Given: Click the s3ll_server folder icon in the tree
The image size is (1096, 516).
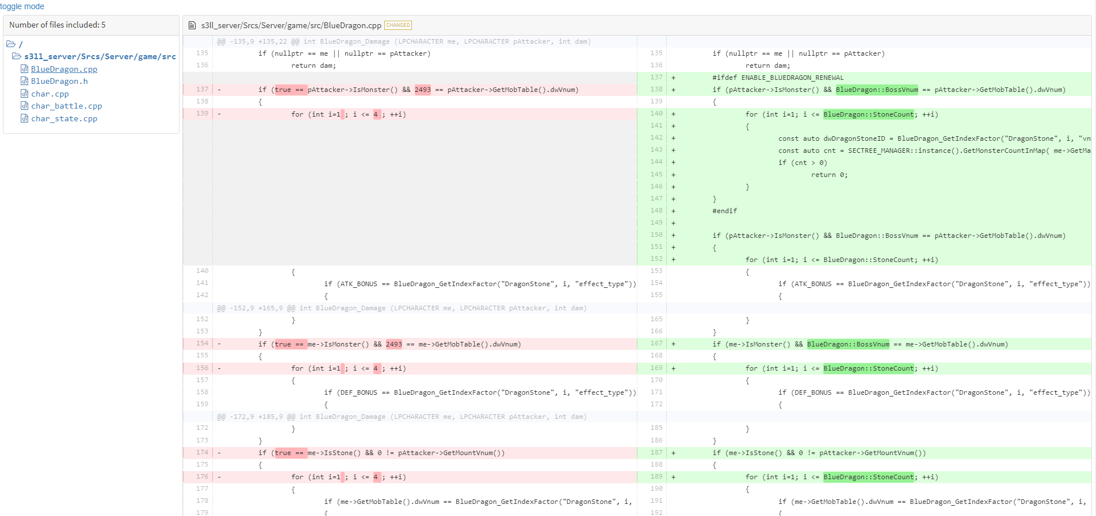Looking at the screenshot, I should (17, 56).
